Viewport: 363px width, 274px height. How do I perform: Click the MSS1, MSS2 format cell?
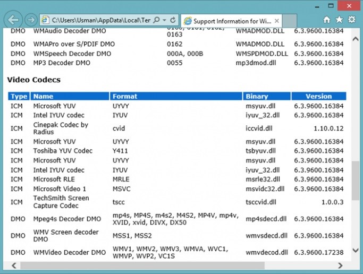132,236
